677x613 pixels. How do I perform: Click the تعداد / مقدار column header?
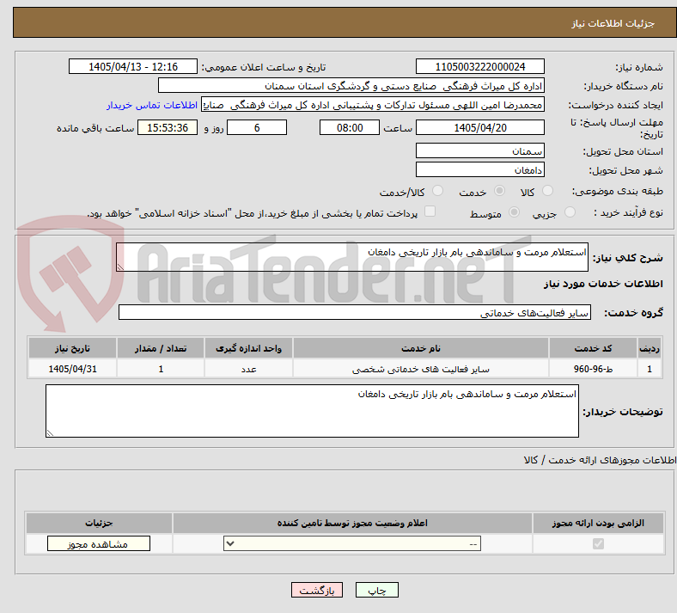[160, 348]
